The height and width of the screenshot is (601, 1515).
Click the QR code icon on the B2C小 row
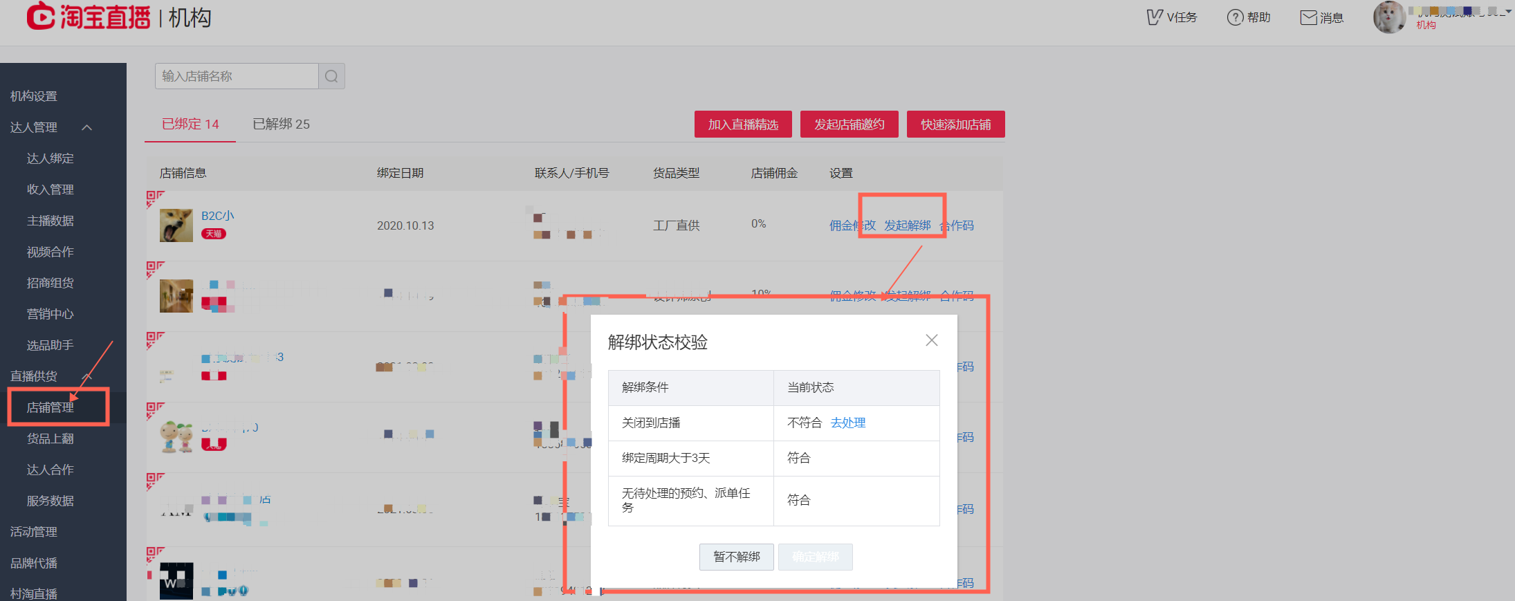(155, 199)
